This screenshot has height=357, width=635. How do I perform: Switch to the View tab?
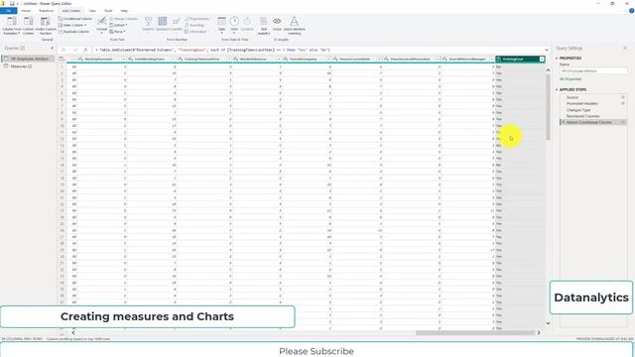[92, 11]
